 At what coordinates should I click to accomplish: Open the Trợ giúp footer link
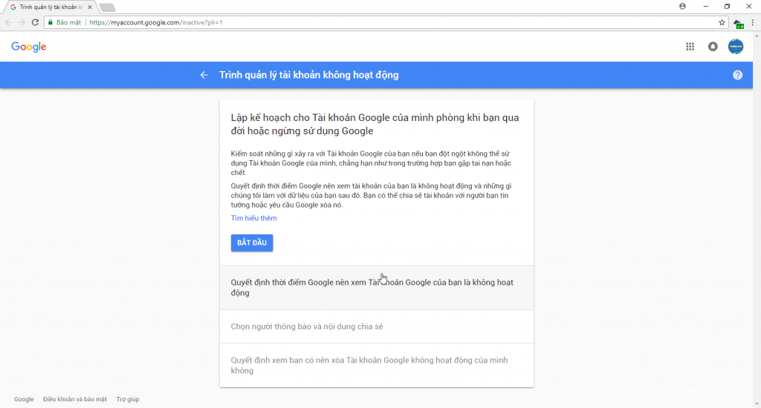click(128, 399)
